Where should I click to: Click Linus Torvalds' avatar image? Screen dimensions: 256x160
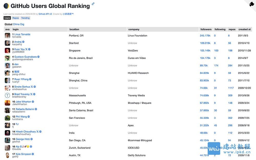[x=7, y=35]
